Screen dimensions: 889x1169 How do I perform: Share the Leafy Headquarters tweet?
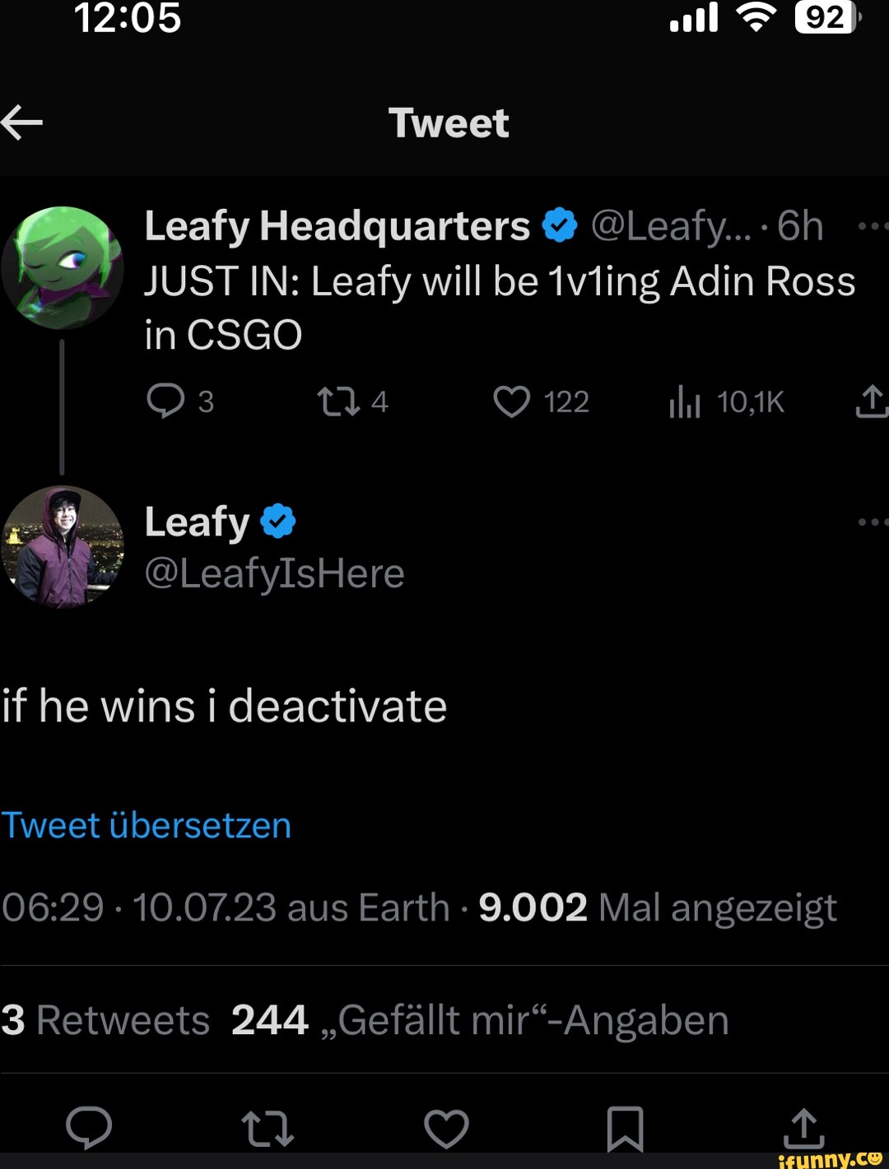point(871,401)
